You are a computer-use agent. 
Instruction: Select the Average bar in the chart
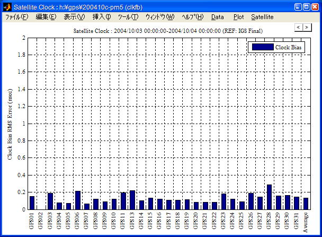[306, 204]
